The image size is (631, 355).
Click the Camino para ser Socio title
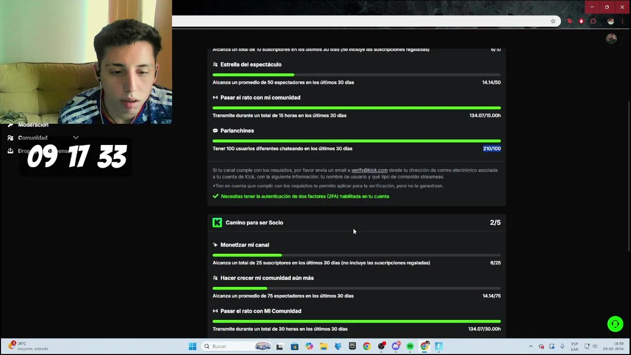[254, 223]
